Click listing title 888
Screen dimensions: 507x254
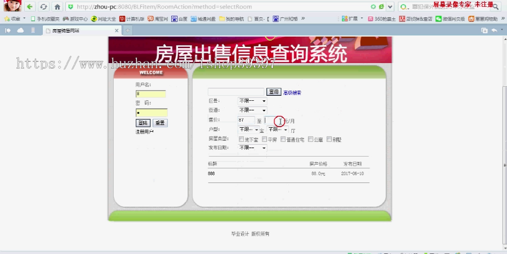[211, 173]
